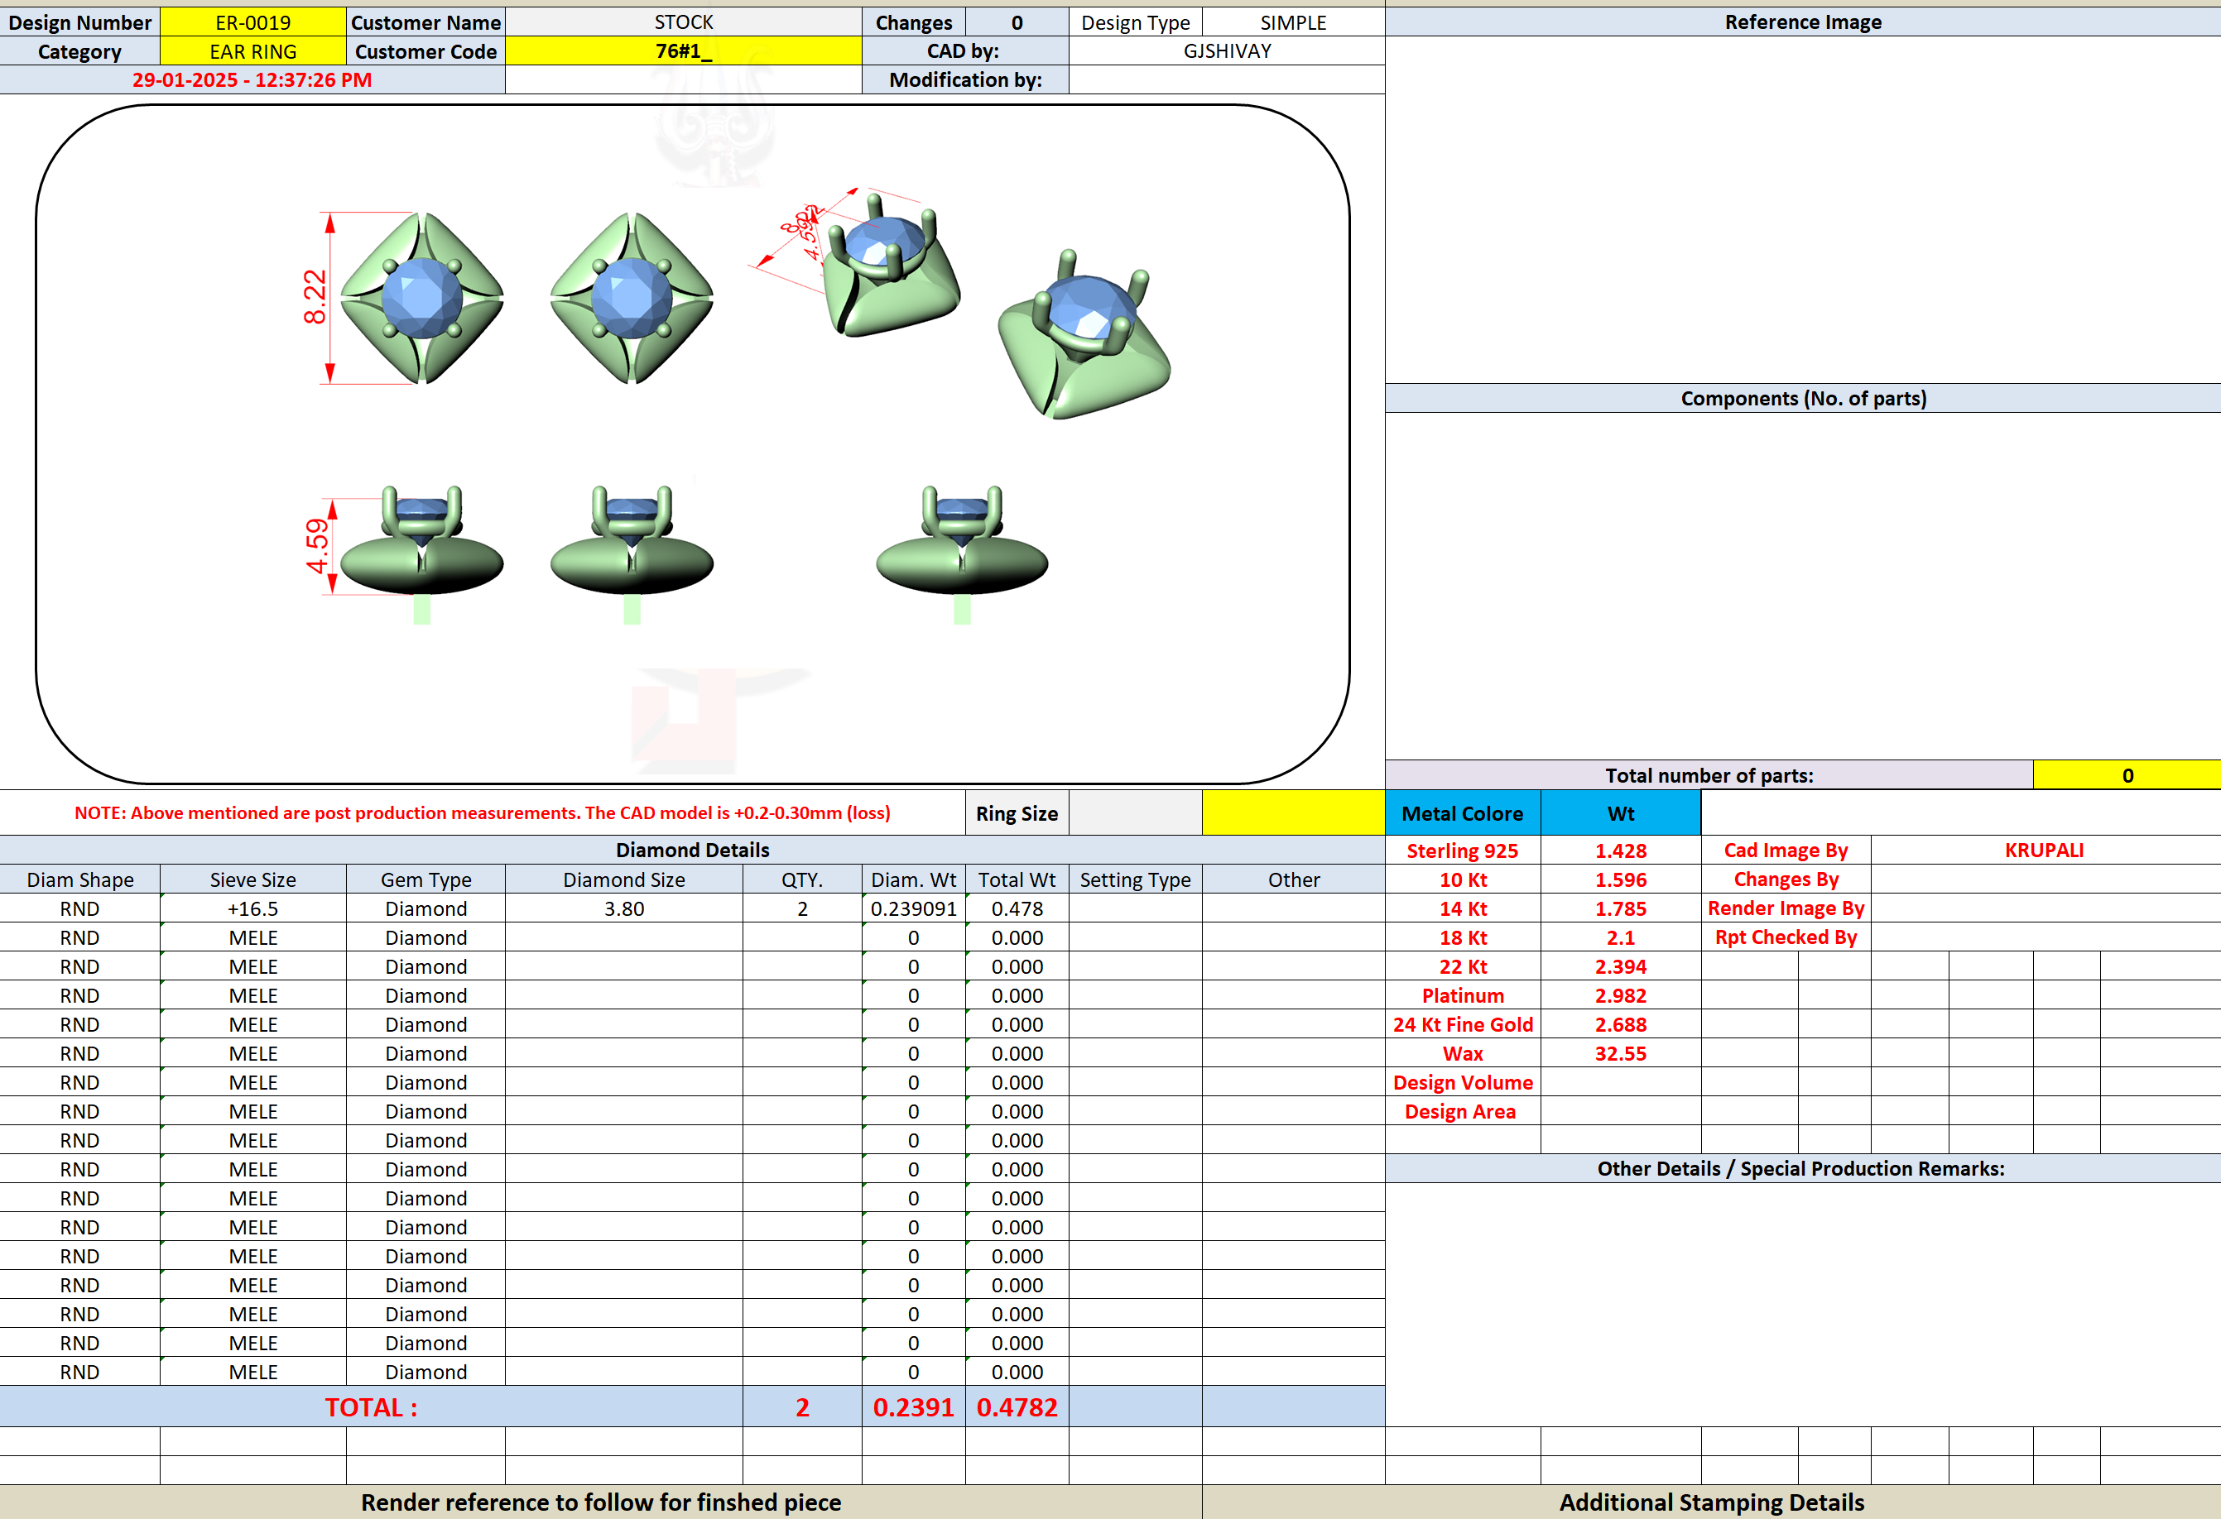Select the Other Details / Special Production Remarks header
This screenshot has width=2221, height=1519.
tap(1802, 1168)
